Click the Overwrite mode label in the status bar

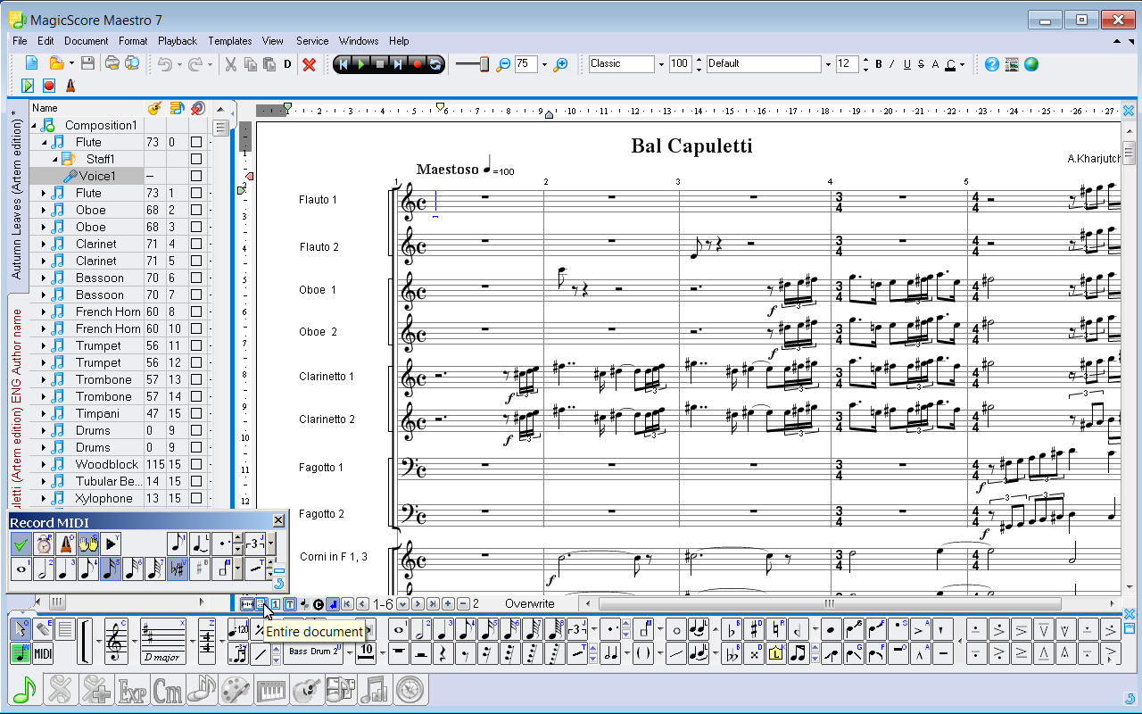(530, 604)
